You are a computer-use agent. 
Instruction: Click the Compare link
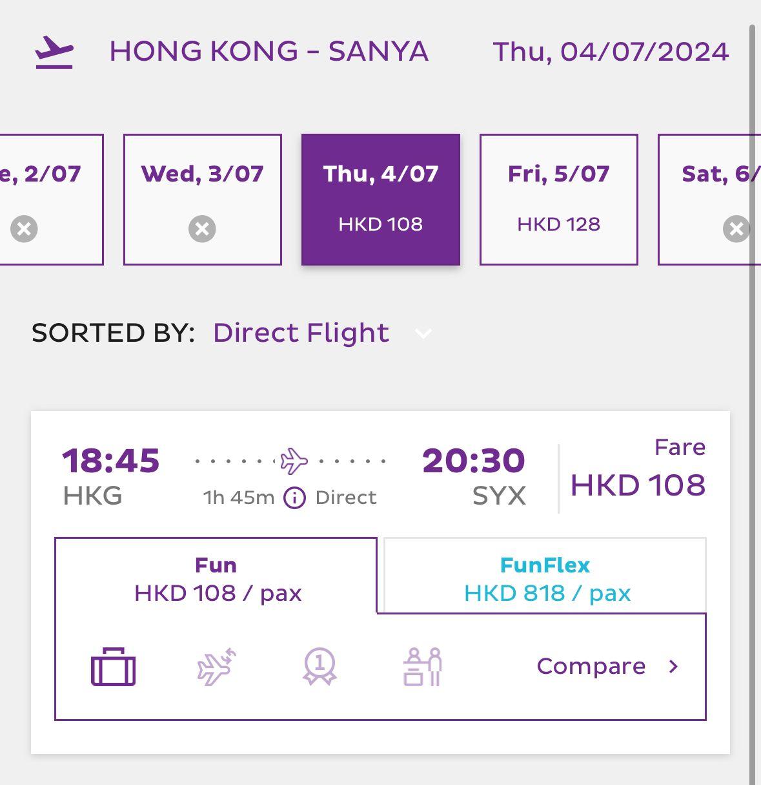[591, 666]
